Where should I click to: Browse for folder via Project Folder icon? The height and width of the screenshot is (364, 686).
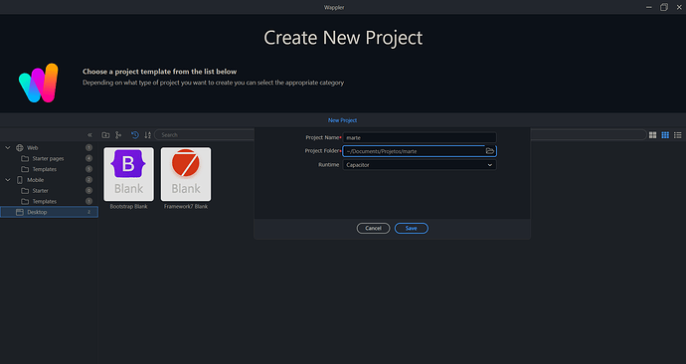pos(490,151)
